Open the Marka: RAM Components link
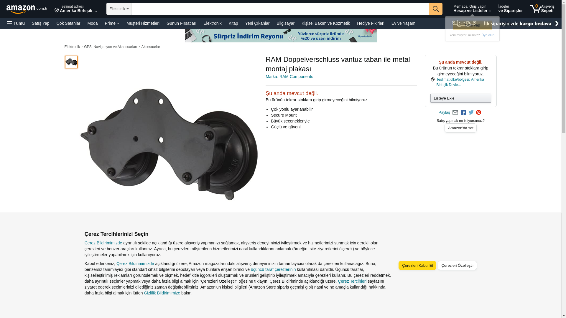Image resolution: width=566 pixels, height=318 pixels. pyautogui.click(x=289, y=77)
